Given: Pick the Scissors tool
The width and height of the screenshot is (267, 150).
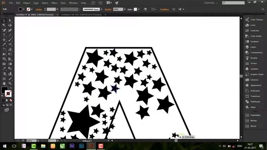Looking at the screenshot, I should point(10,45).
